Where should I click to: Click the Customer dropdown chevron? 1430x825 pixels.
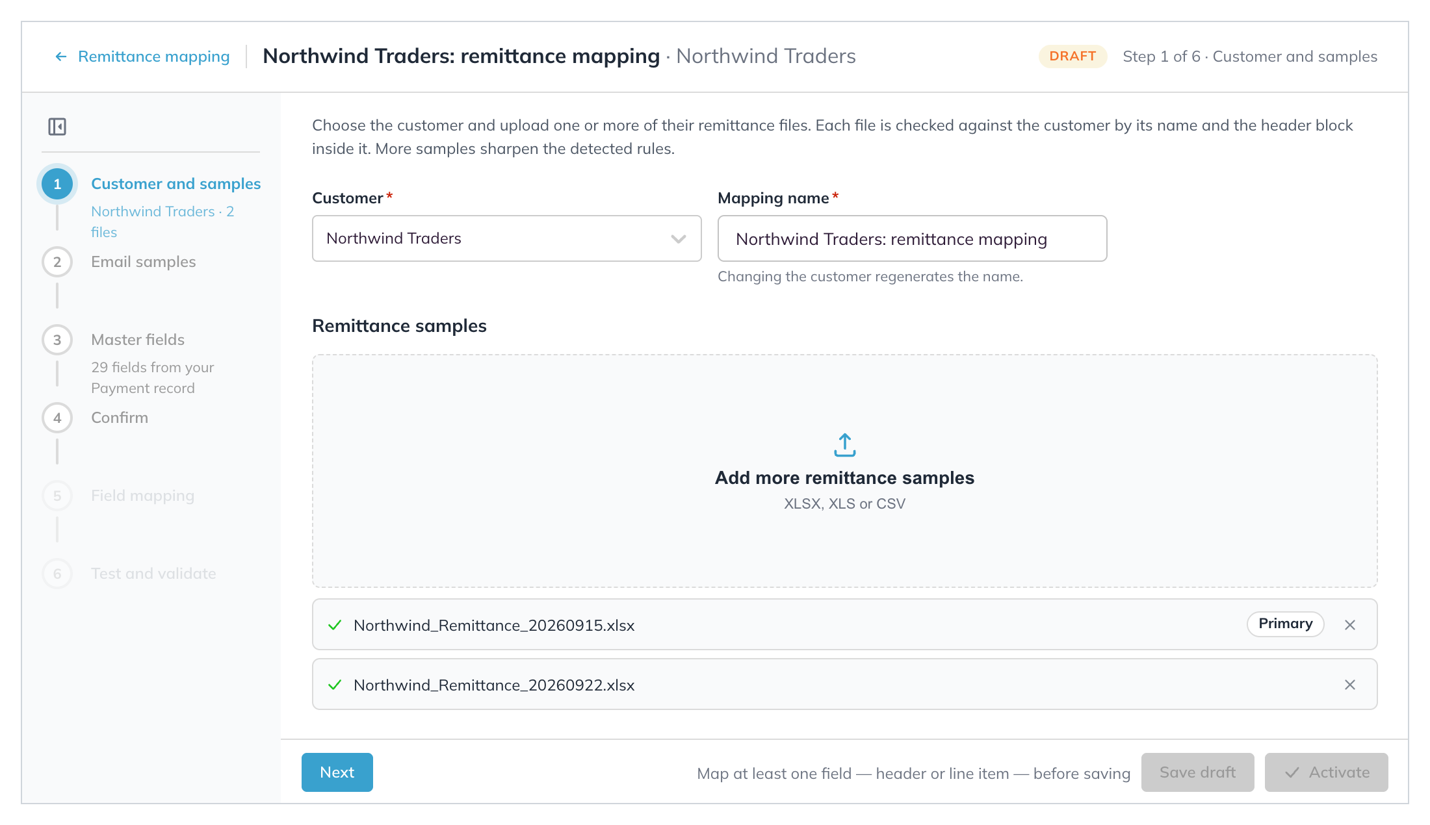click(678, 239)
